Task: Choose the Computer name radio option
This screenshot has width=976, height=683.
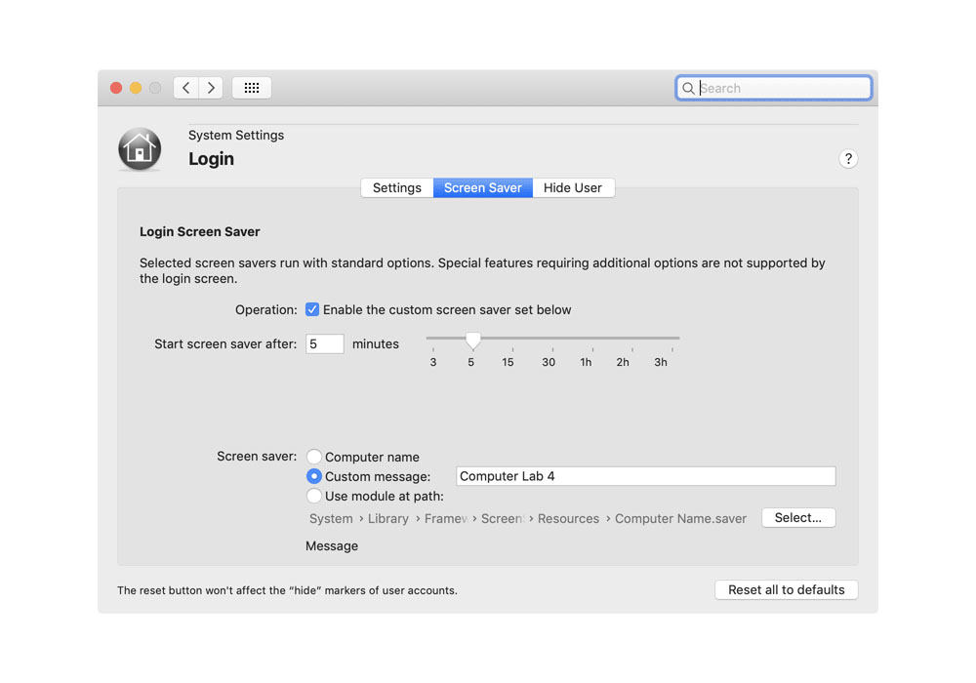Action: pyautogui.click(x=313, y=457)
